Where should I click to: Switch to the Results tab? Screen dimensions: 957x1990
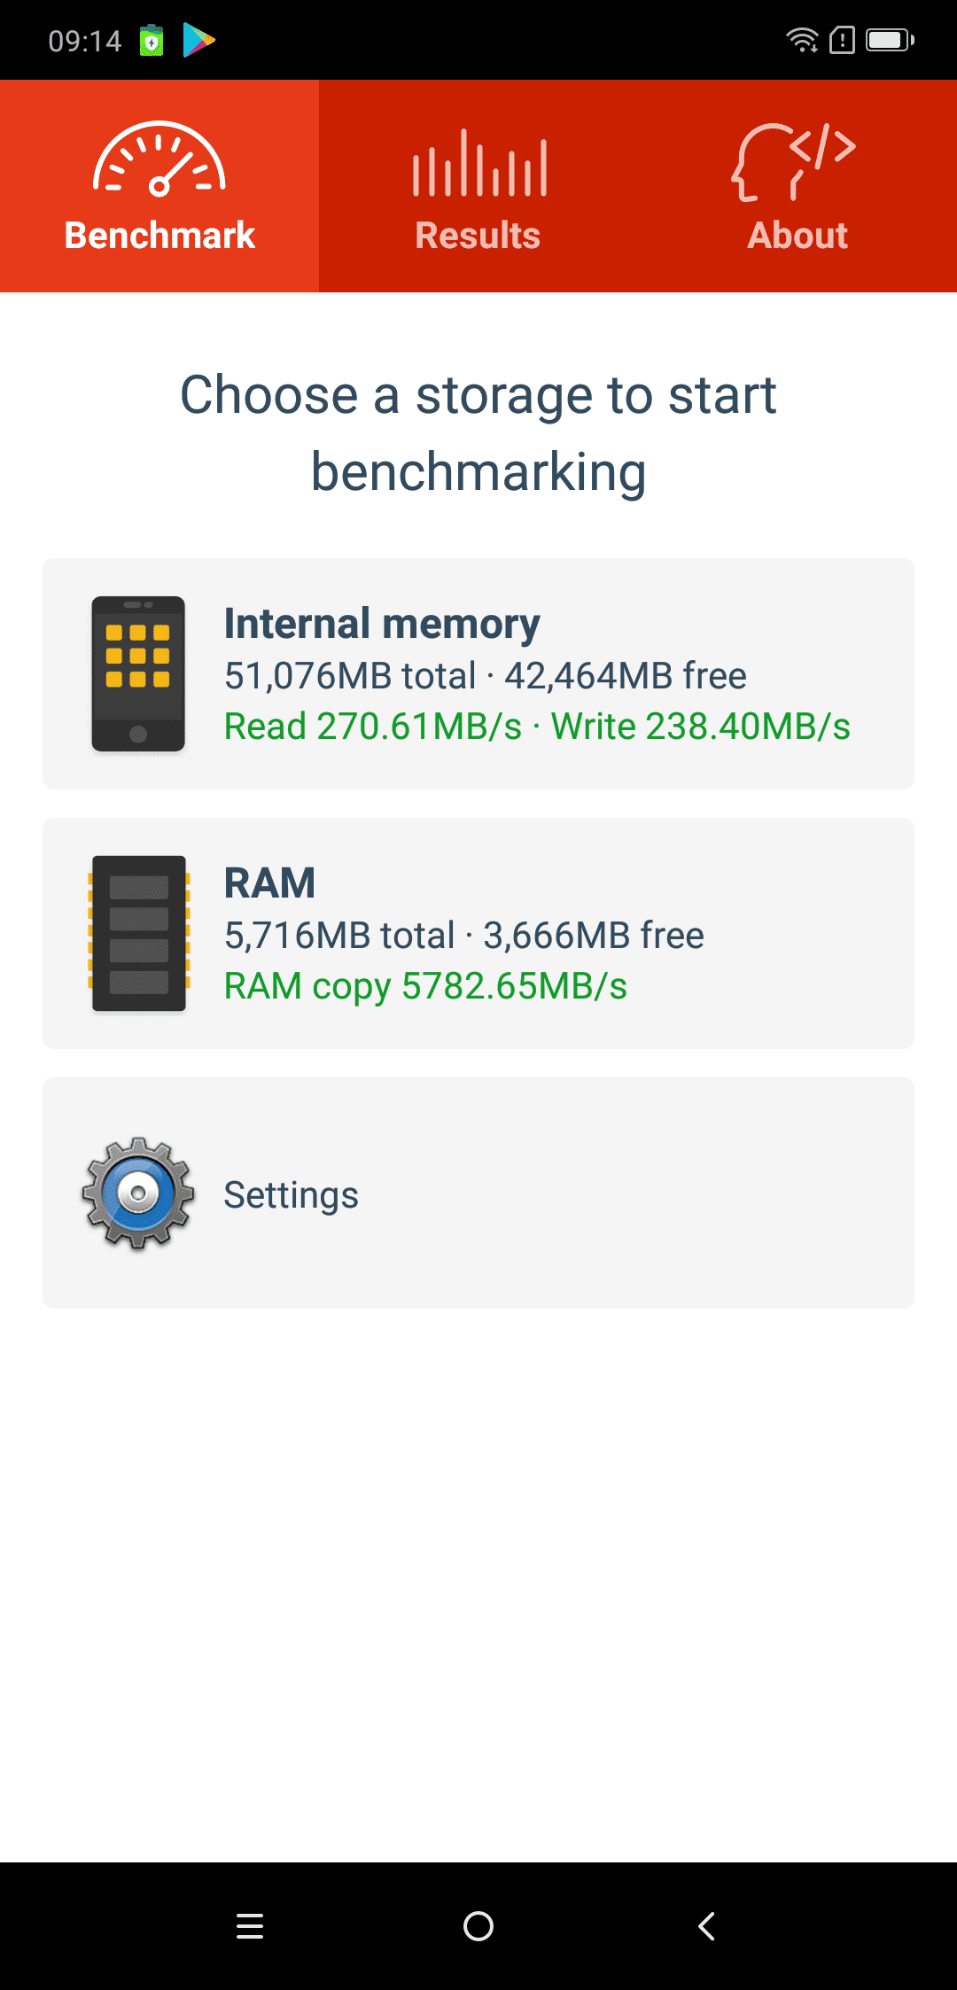coord(478,186)
